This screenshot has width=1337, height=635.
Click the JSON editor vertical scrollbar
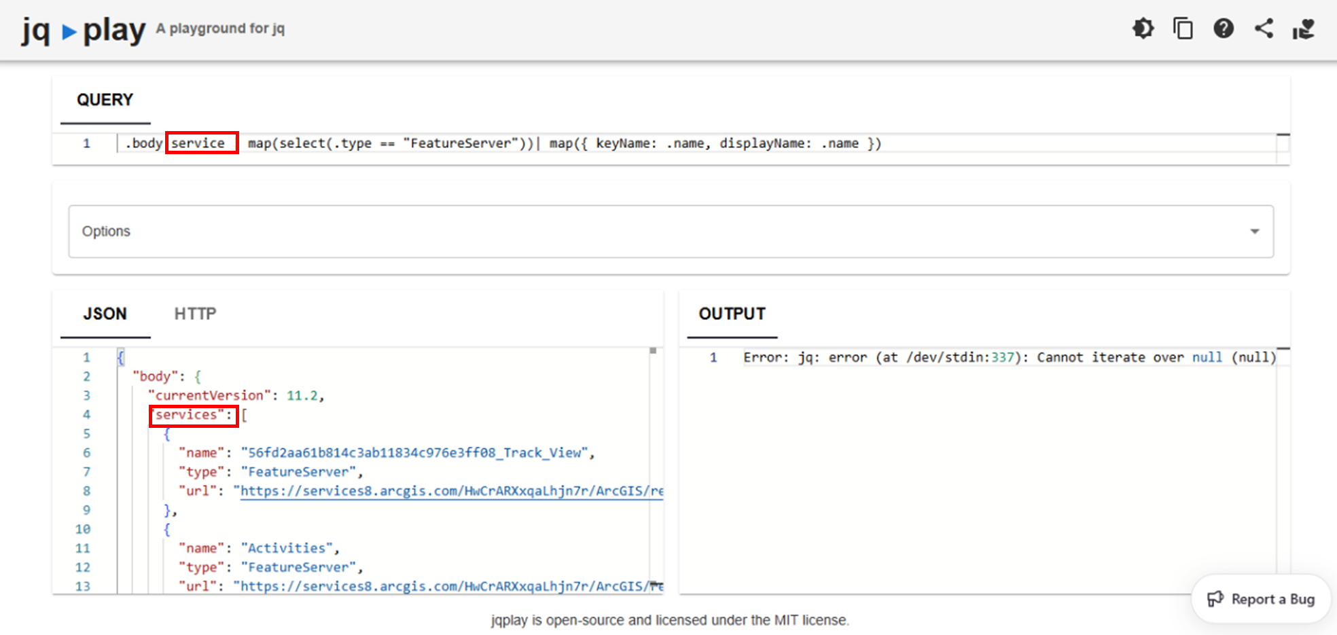click(x=654, y=469)
